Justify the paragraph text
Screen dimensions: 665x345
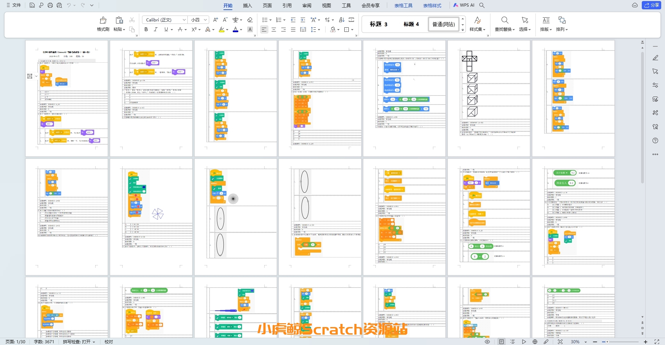293,29
